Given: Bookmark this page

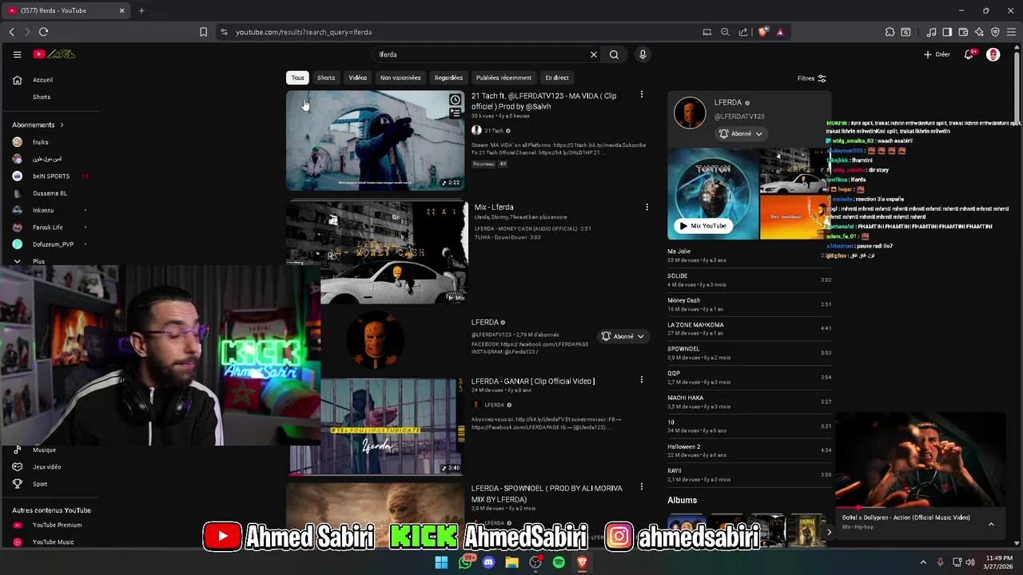Looking at the screenshot, I should point(203,32).
